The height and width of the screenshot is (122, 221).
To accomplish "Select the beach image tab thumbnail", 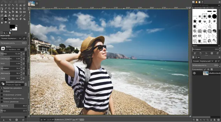I will [31, 4].
